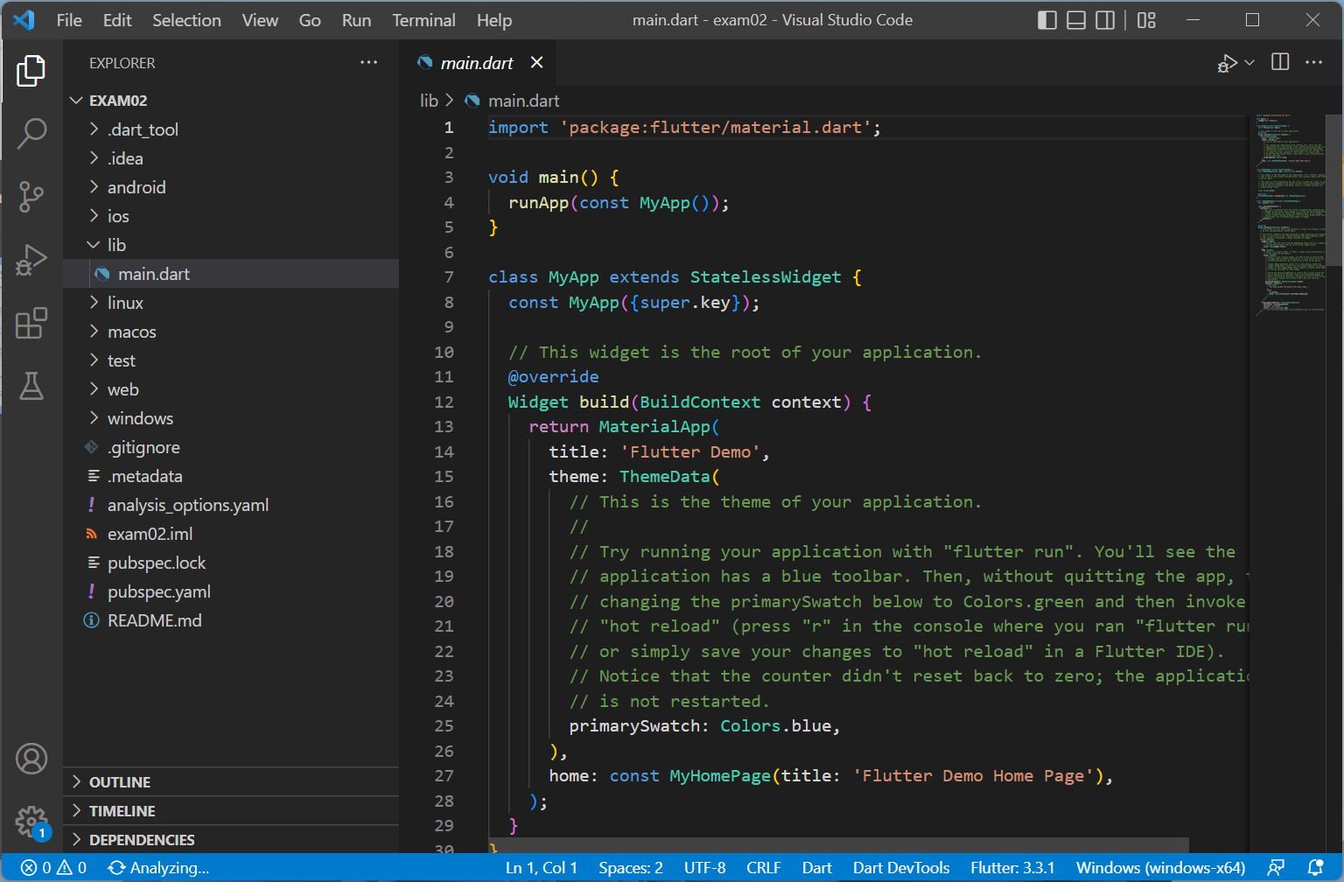Screen dimensions: 1344x882
Task: Expand the test folder
Action: [x=231, y=360]
